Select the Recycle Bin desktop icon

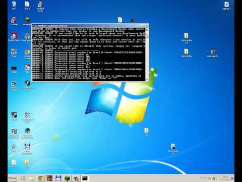(x=14, y=6)
